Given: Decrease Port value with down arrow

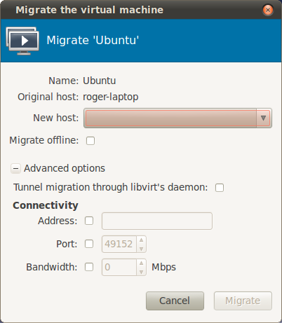Looking at the screenshot, I should [141, 249].
